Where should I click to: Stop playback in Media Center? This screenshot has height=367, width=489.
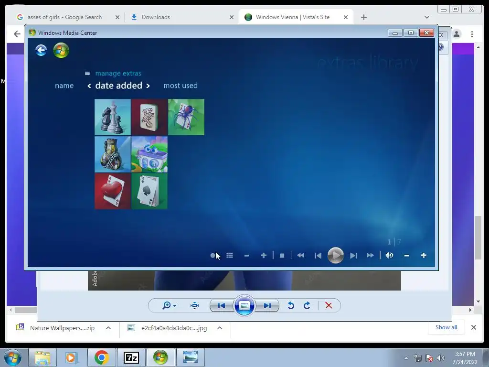click(x=282, y=256)
